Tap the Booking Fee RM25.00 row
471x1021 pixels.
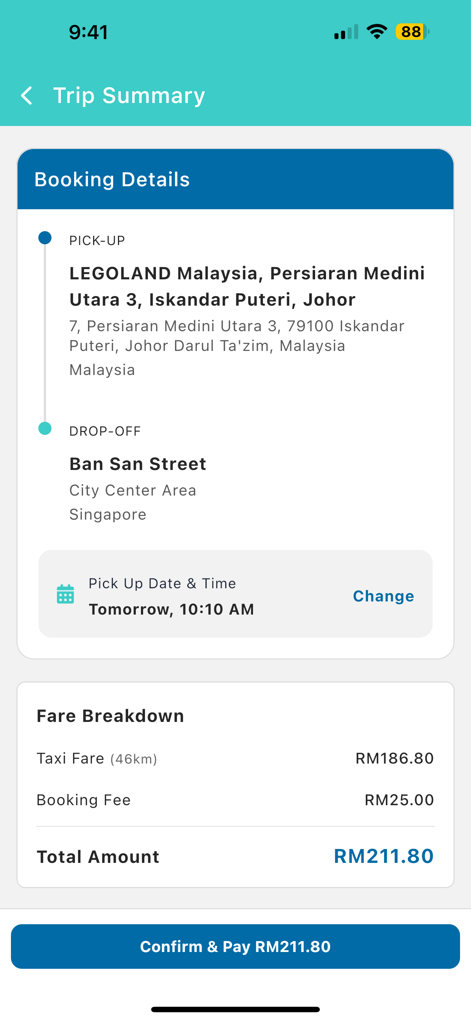(x=235, y=800)
